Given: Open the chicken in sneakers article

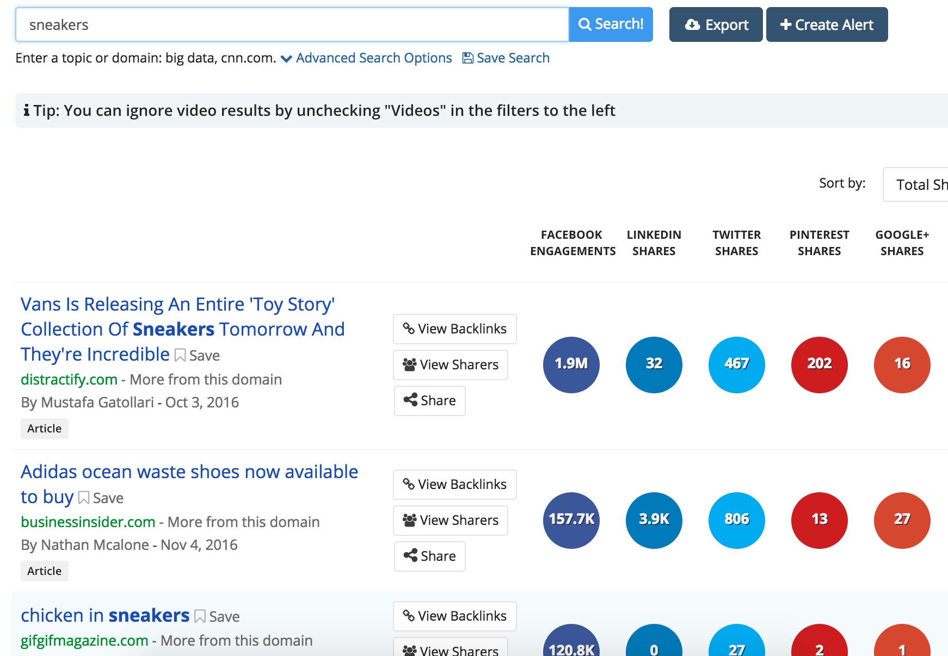Looking at the screenshot, I should (105, 616).
